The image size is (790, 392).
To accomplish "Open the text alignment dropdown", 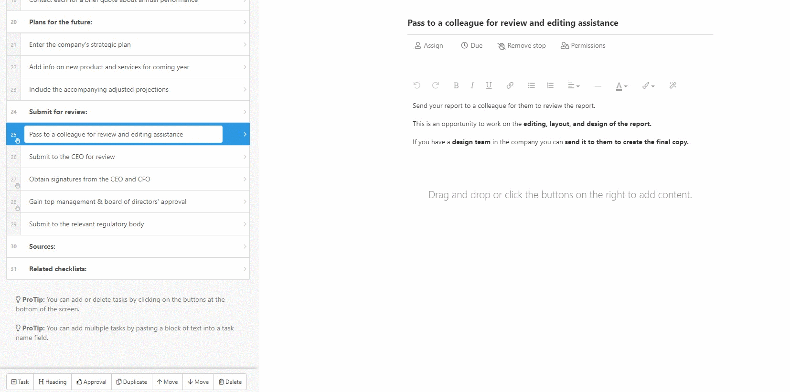I will tap(573, 85).
